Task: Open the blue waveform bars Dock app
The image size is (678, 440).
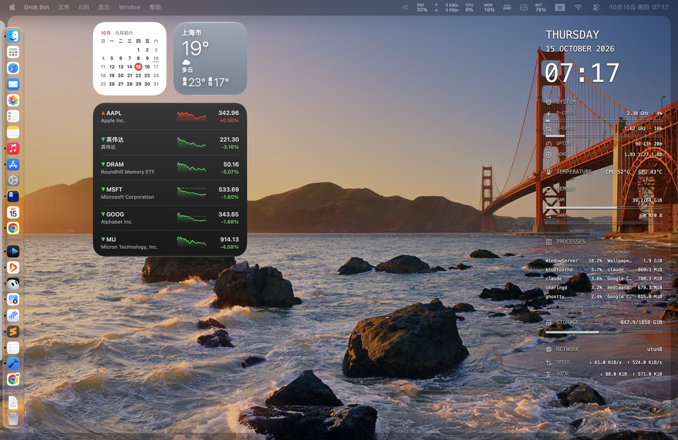Action: [13, 316]
